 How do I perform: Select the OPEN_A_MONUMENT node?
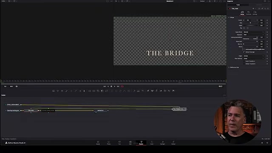pos(13,105)
